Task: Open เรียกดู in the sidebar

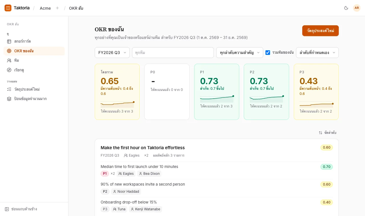Action: point(34,70)
